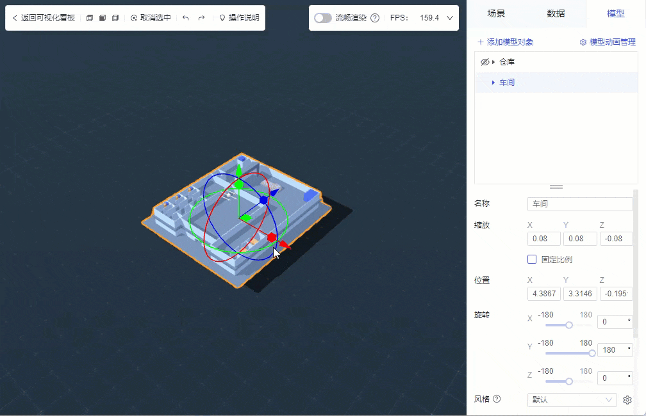Click the green Y-axis arrow at gizmo top
Image resolution: width=646 pixels, height=416 pixels.
tap(239, 170)
